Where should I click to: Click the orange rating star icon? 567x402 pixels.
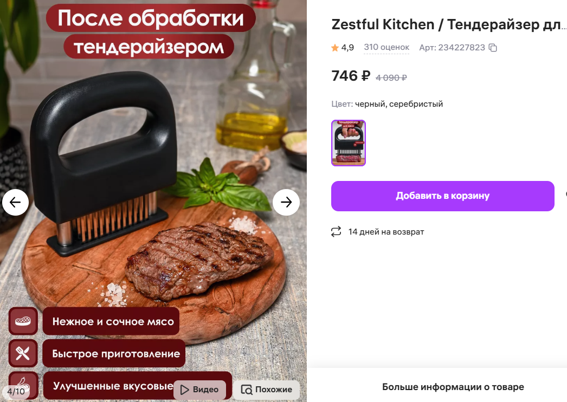click(x=335, y=48)
